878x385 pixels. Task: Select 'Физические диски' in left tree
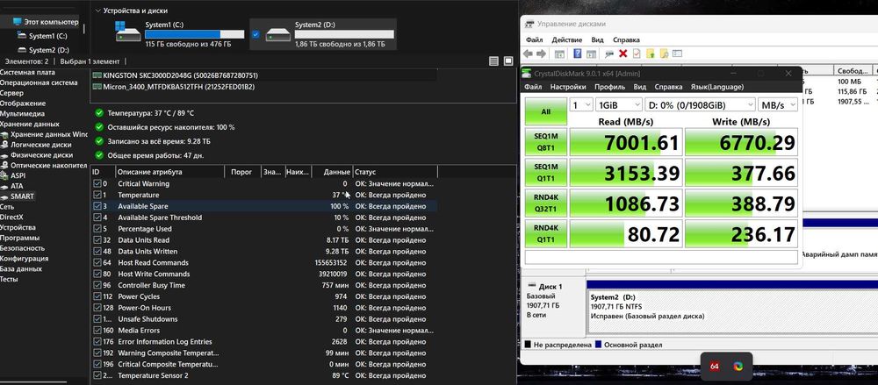(x=41, y=155)
